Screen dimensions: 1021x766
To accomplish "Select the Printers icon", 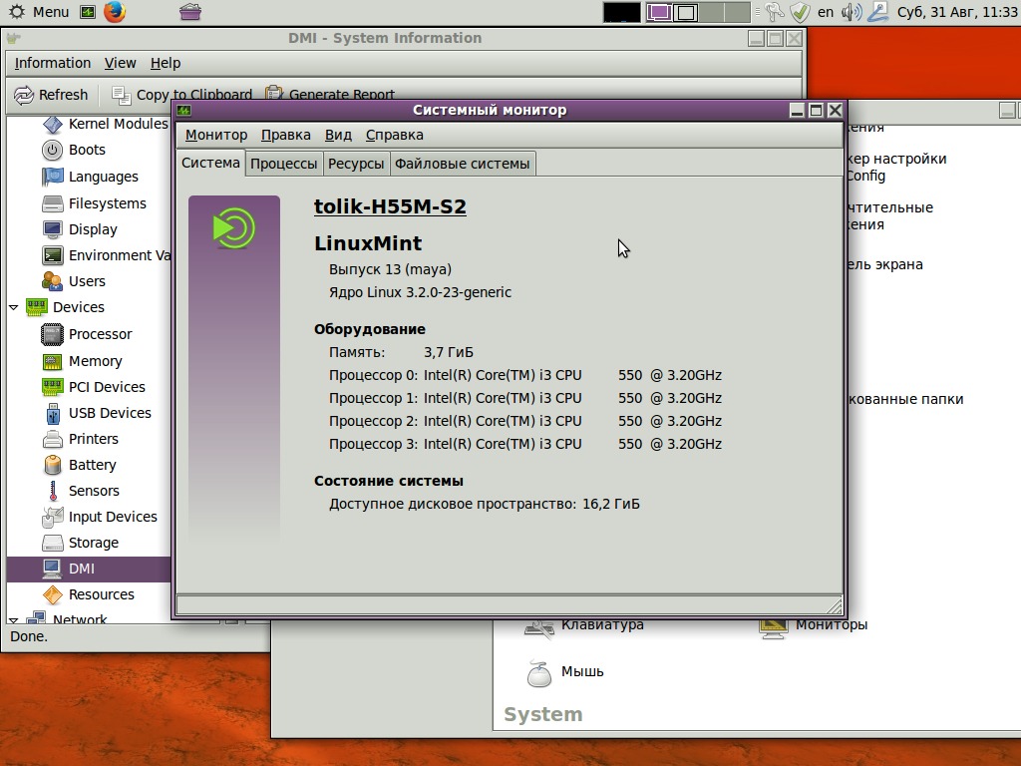I will (52, 439).
